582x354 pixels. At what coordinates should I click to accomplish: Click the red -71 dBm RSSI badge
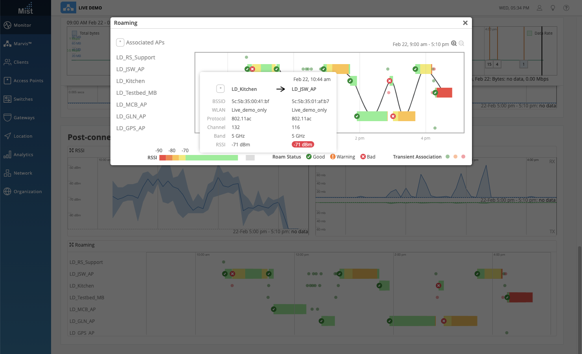(303, 144)
